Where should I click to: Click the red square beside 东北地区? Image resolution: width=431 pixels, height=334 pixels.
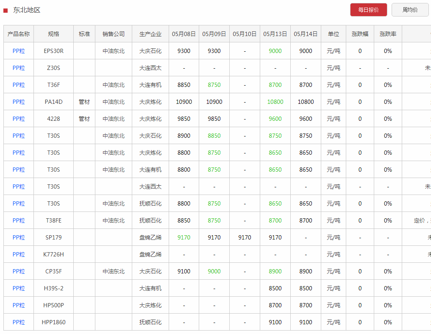pos(6,10)
